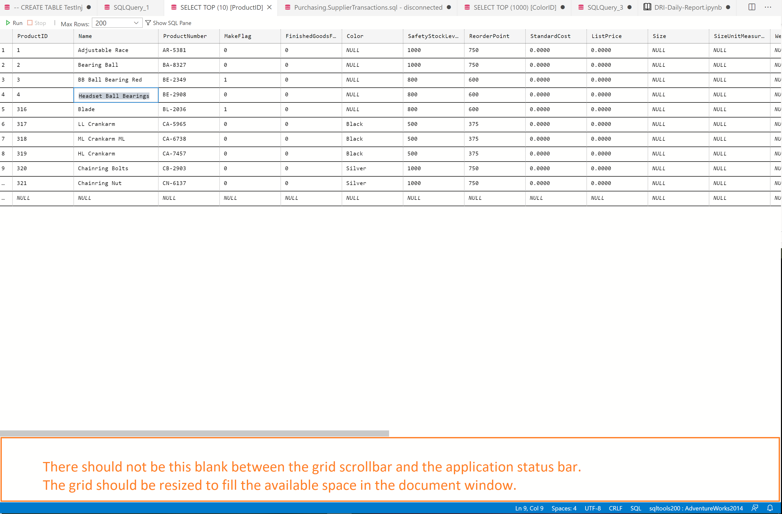Click the database icon on Purchasing.SupplierTransactions.sql tab
This screenshot has width=782, height=514.
(288, 7)
